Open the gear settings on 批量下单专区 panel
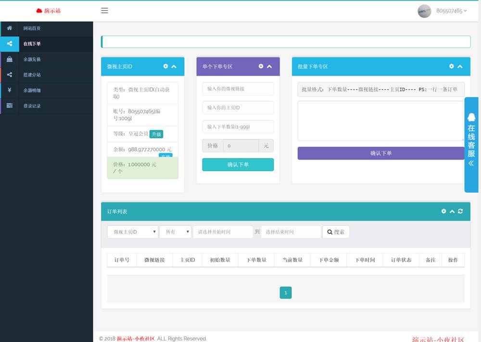 pyautogui.click(x=451, y=66)
